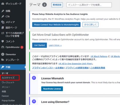Click Elementor logo beside Love using Elementor
The width and height of the screenshot is (120, 105).
point(34,101)
